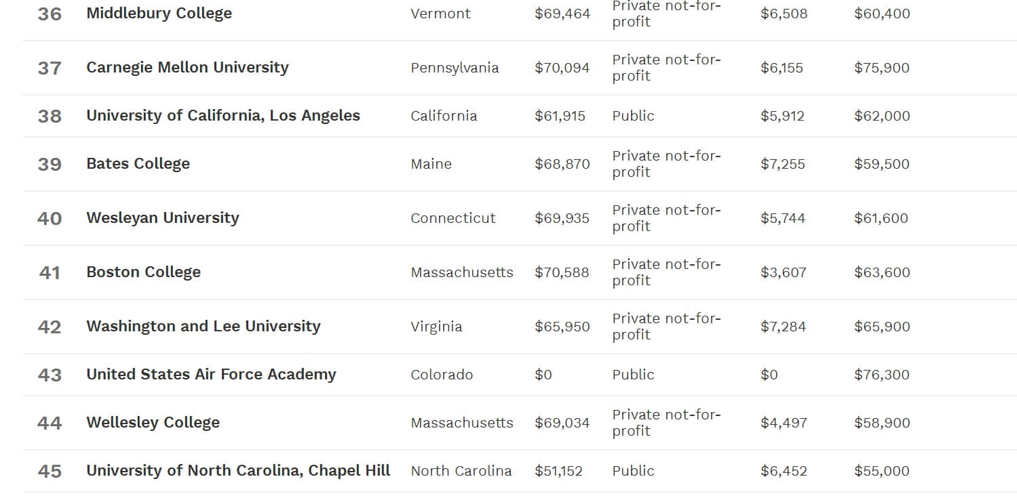The height and width of the screenshot is (498, 1017).
Task: Open Wellesley College row link
Action: (153, 423)
